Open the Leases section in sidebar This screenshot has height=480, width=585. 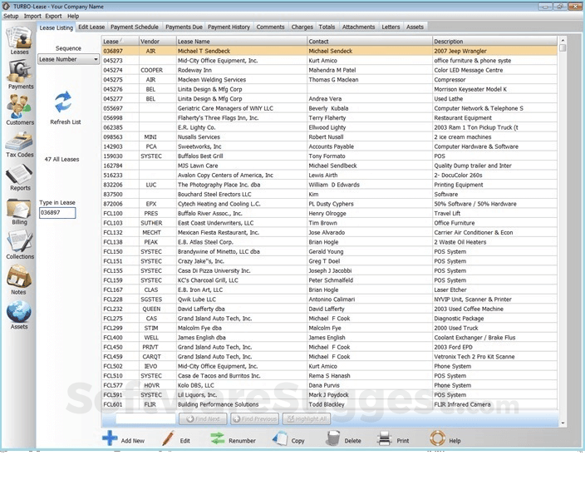tap(18, 40)
